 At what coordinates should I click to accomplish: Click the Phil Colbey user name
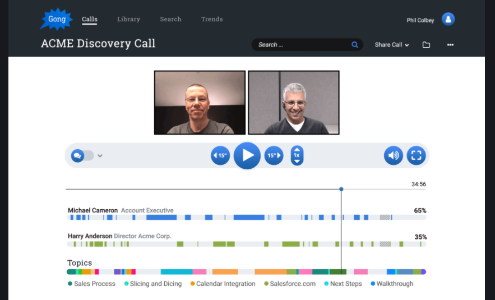[420, 20]
